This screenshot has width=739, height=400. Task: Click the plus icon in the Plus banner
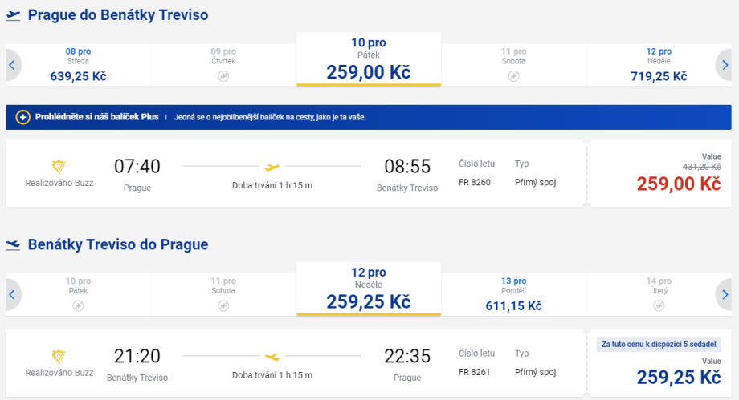coord(22,117)
